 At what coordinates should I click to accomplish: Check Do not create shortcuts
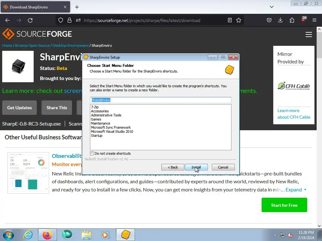click(x=92, y=153)
